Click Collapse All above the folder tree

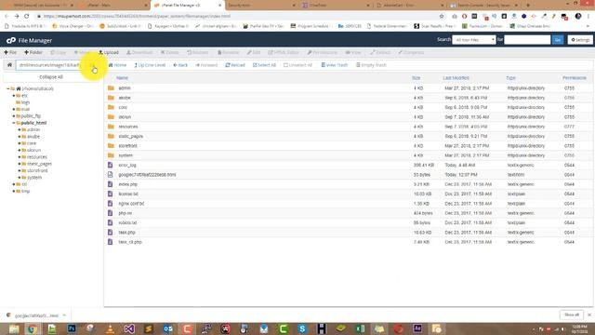click(x=51, y=77)
